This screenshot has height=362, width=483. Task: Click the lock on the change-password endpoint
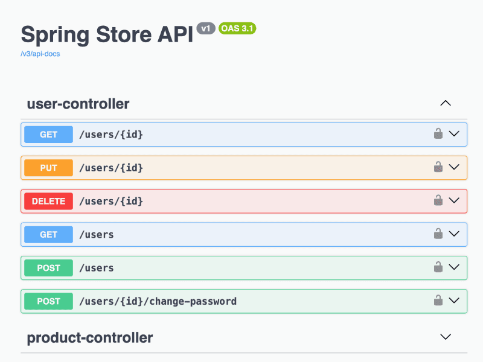point(438,301)
